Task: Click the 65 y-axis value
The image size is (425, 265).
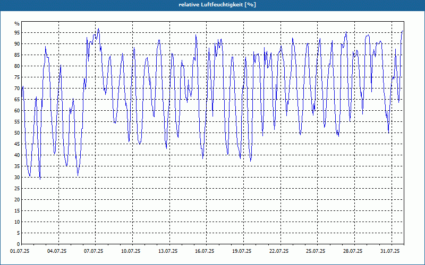Action: pyautogui.click(x=17, y=100)
